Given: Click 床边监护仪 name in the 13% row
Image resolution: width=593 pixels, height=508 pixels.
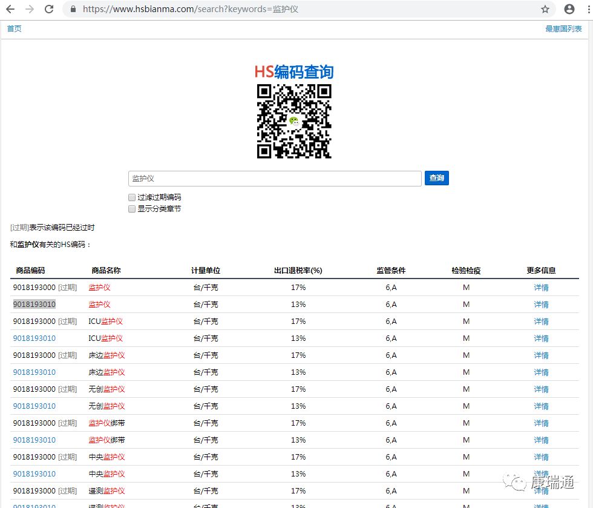Looking at the screenshot, I should coord(106,372).
